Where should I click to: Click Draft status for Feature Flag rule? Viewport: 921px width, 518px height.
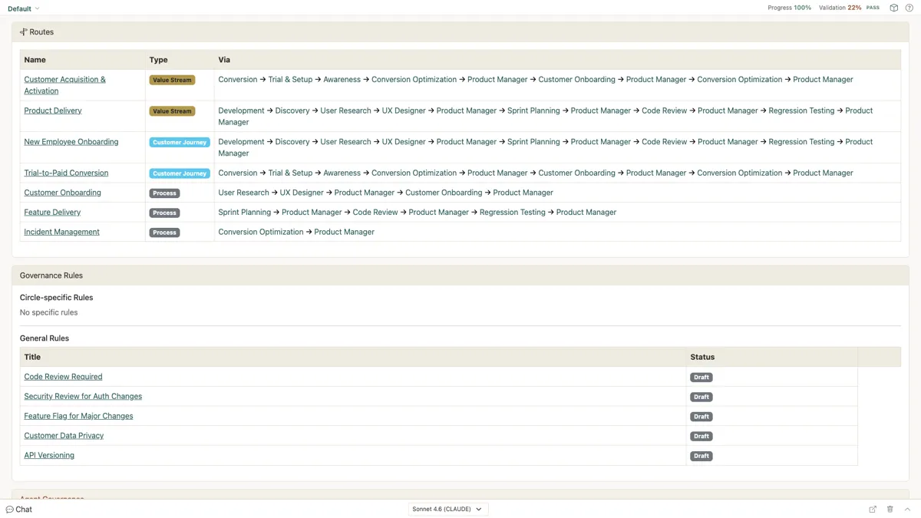point(701,417)
